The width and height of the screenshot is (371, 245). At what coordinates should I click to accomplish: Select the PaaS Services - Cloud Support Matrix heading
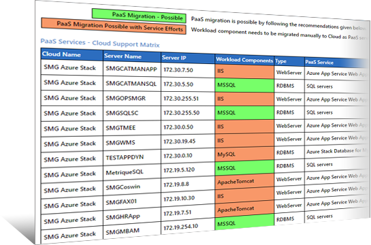point(100,43)
